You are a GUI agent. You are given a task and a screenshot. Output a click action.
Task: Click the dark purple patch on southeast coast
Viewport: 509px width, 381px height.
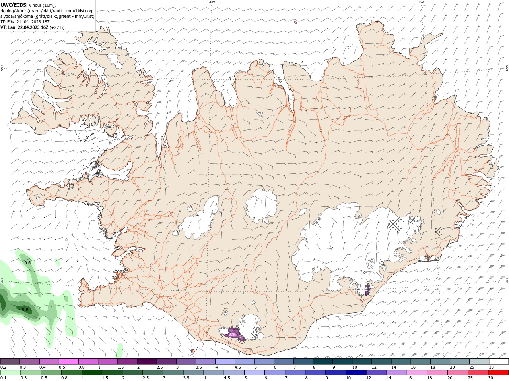(x=367, y=289)
